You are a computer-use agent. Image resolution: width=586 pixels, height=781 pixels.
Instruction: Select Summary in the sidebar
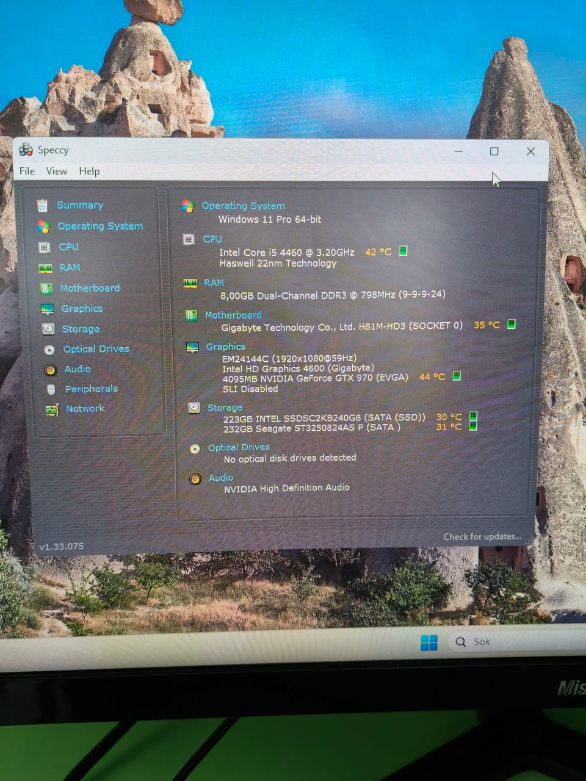click(x=80, y=205)
